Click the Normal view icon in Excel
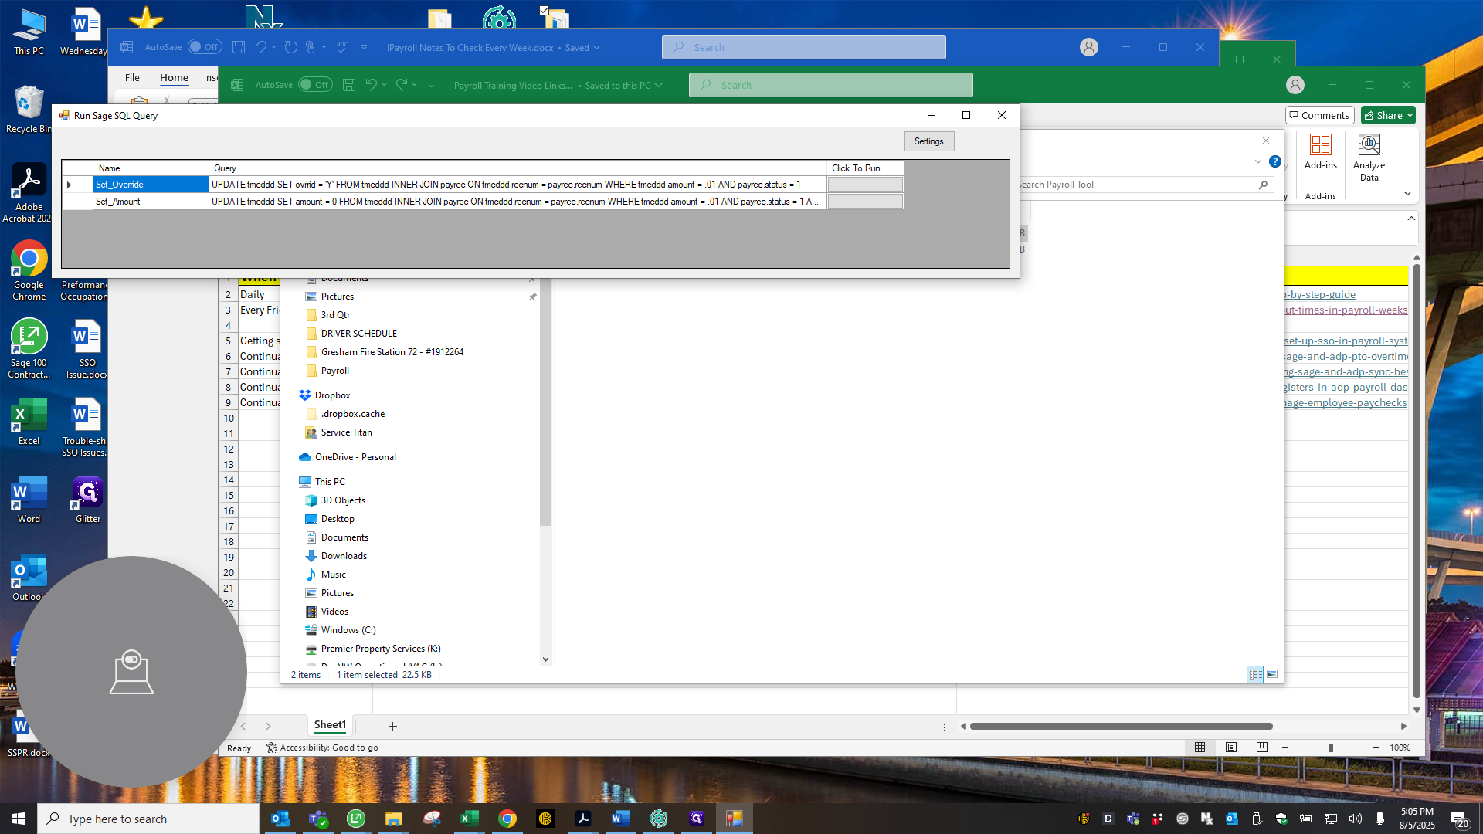The image size is (1483, 834). point(1200,748)
